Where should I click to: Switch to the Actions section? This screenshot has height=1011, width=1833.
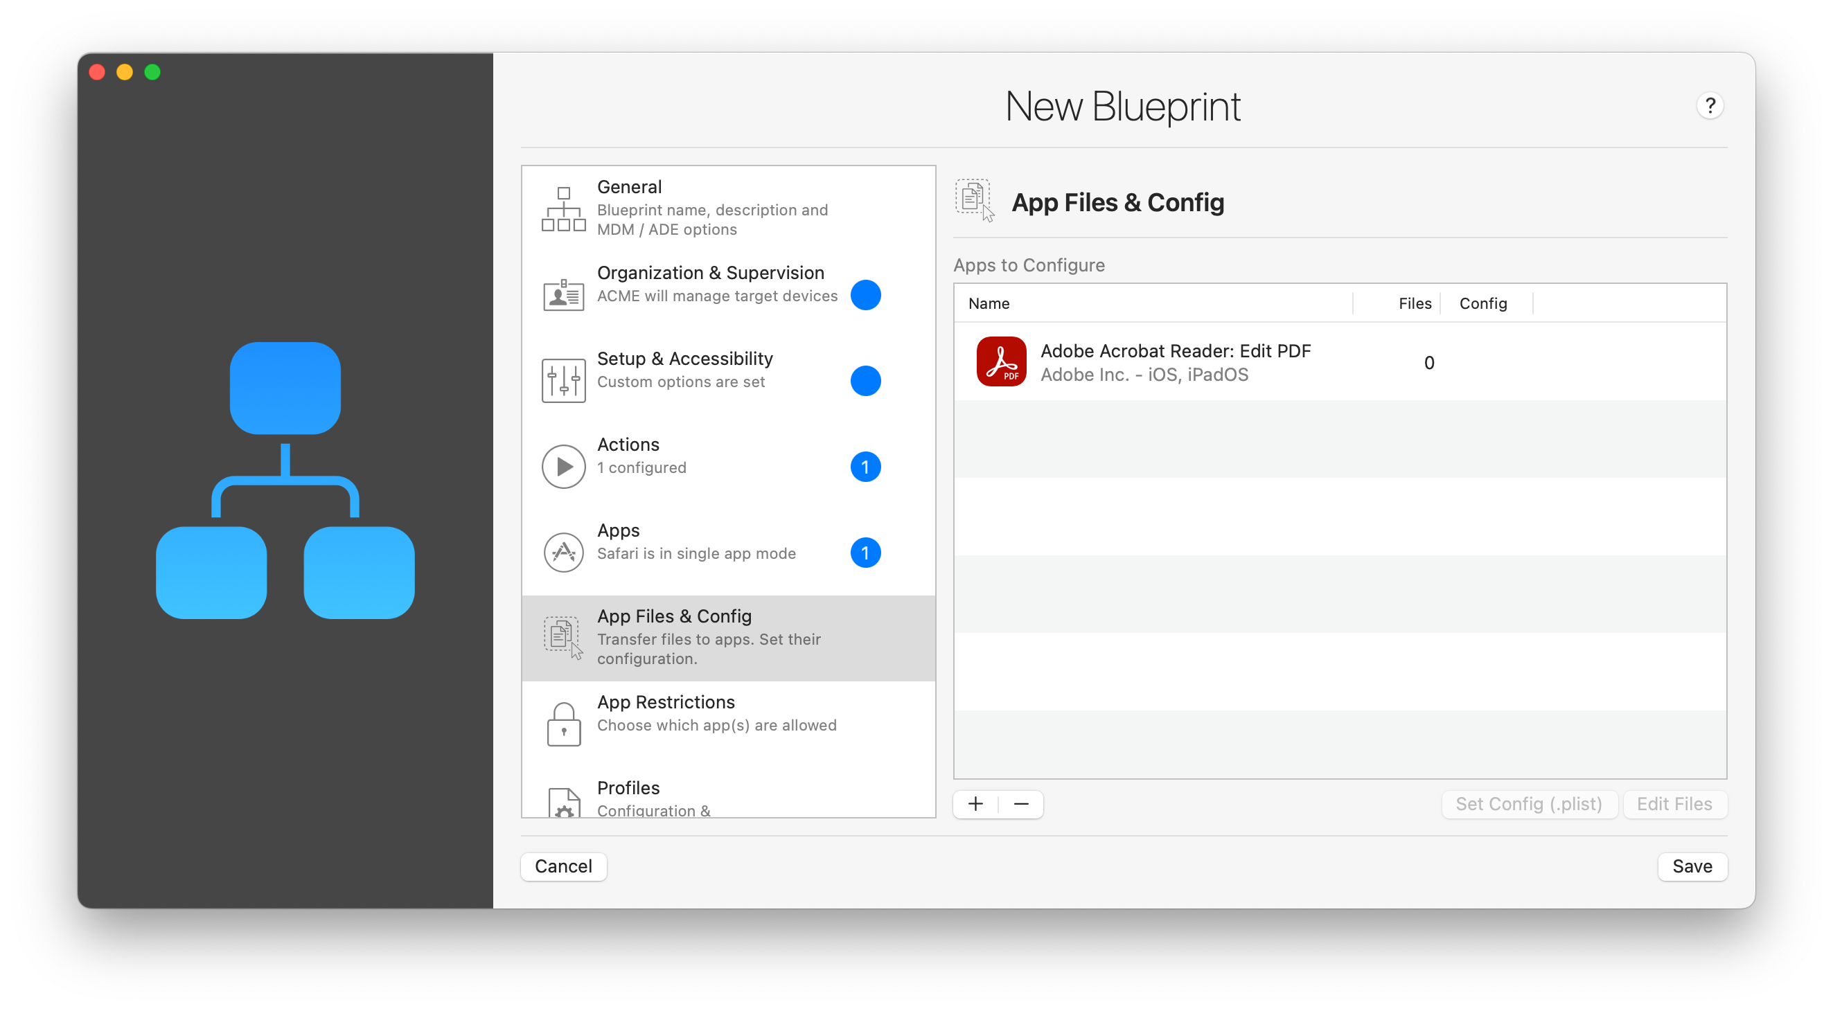click(728, 466)
